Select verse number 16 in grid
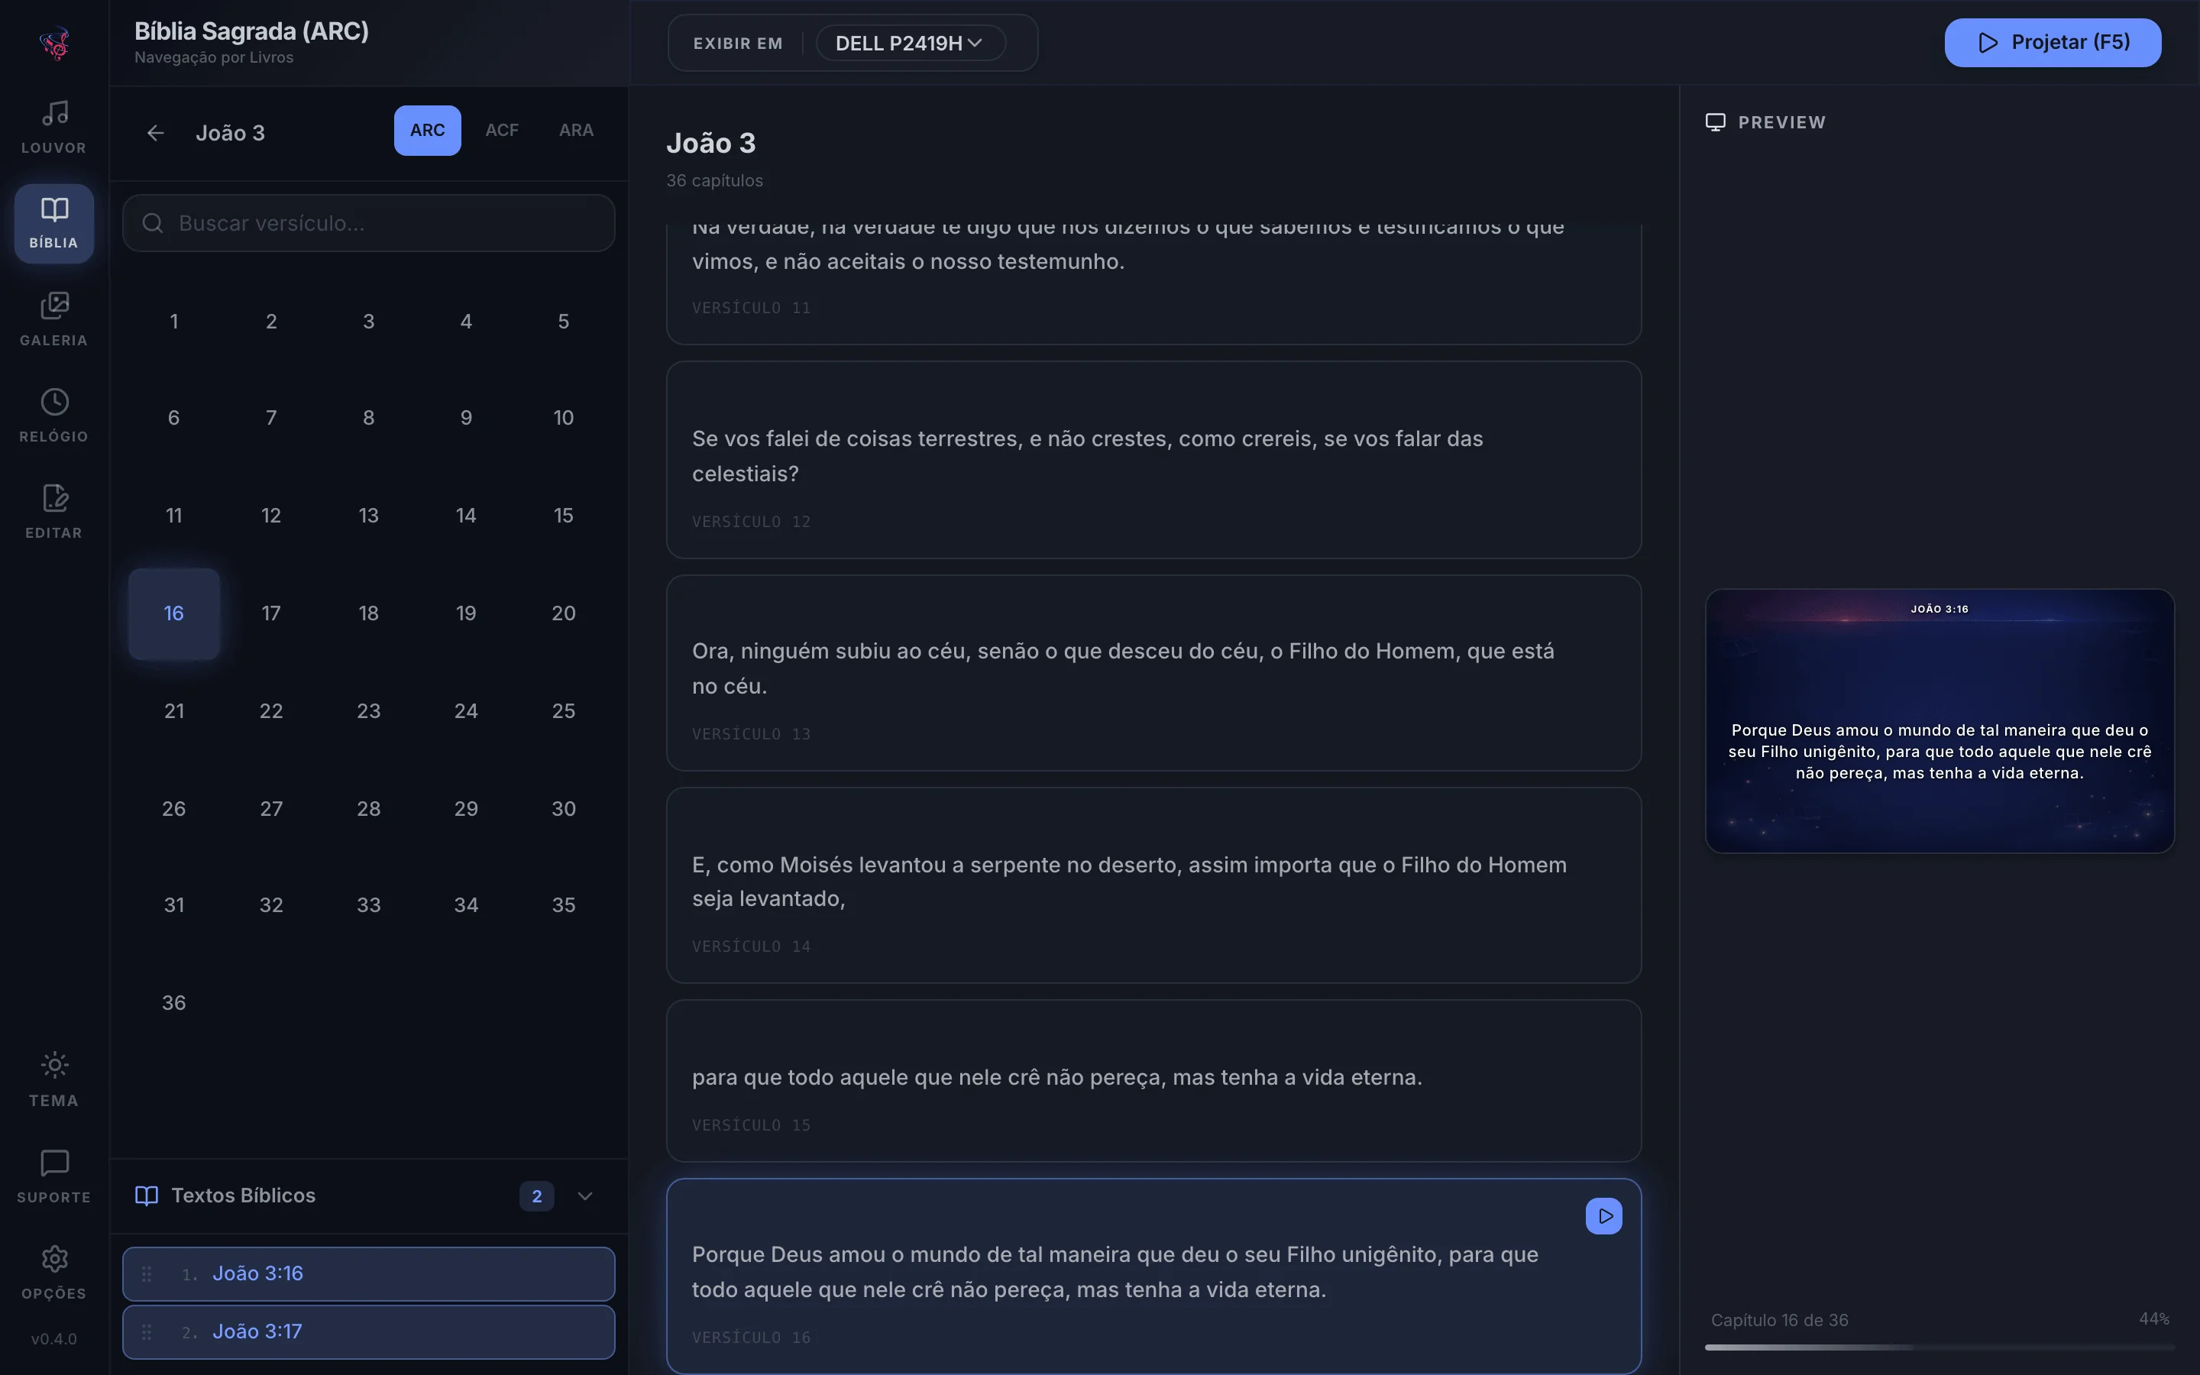 [x=173, y=613]
